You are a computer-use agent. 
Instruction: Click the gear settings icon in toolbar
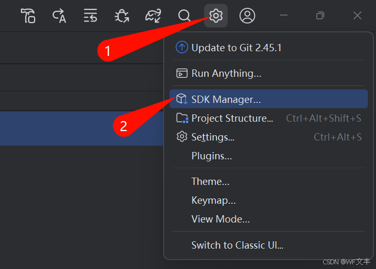coord(216,16)
